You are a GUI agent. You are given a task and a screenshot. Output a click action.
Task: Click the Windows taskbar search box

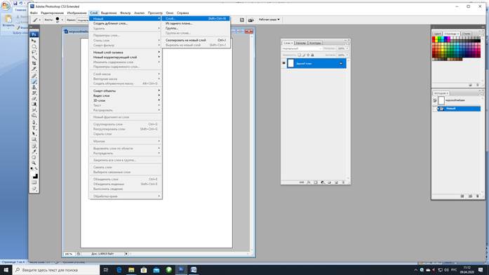57,269
